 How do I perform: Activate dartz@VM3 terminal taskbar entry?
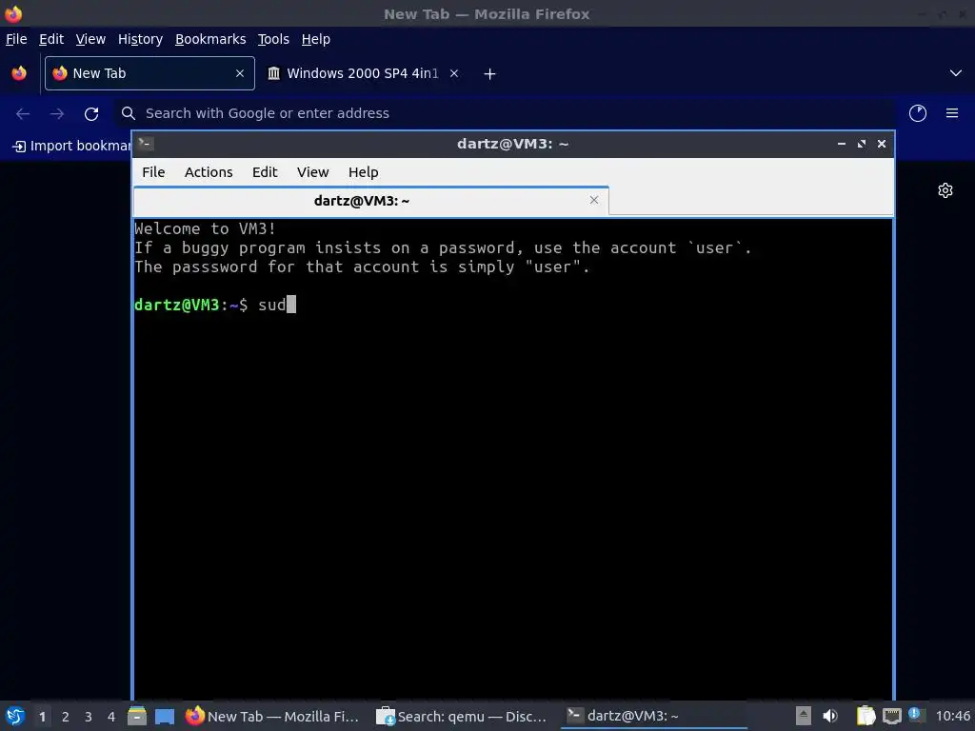653,716
